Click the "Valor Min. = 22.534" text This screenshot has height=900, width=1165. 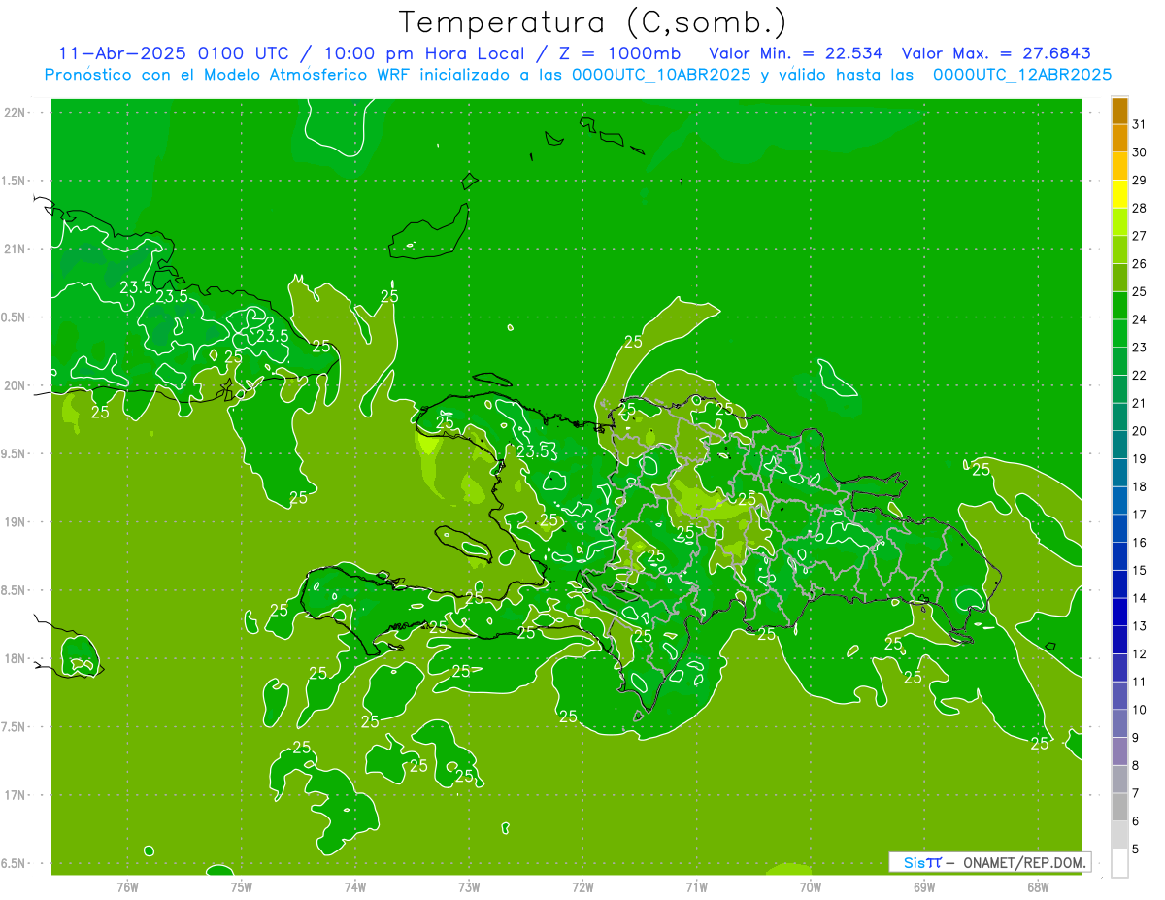point(796,53)
